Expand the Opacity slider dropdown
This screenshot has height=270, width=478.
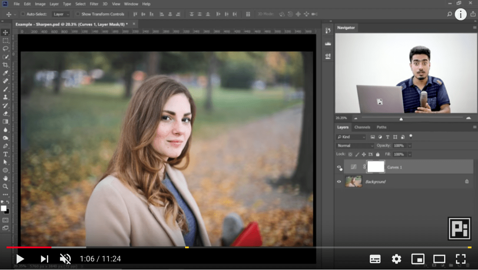pyautogui.click(x=410, y=146)
